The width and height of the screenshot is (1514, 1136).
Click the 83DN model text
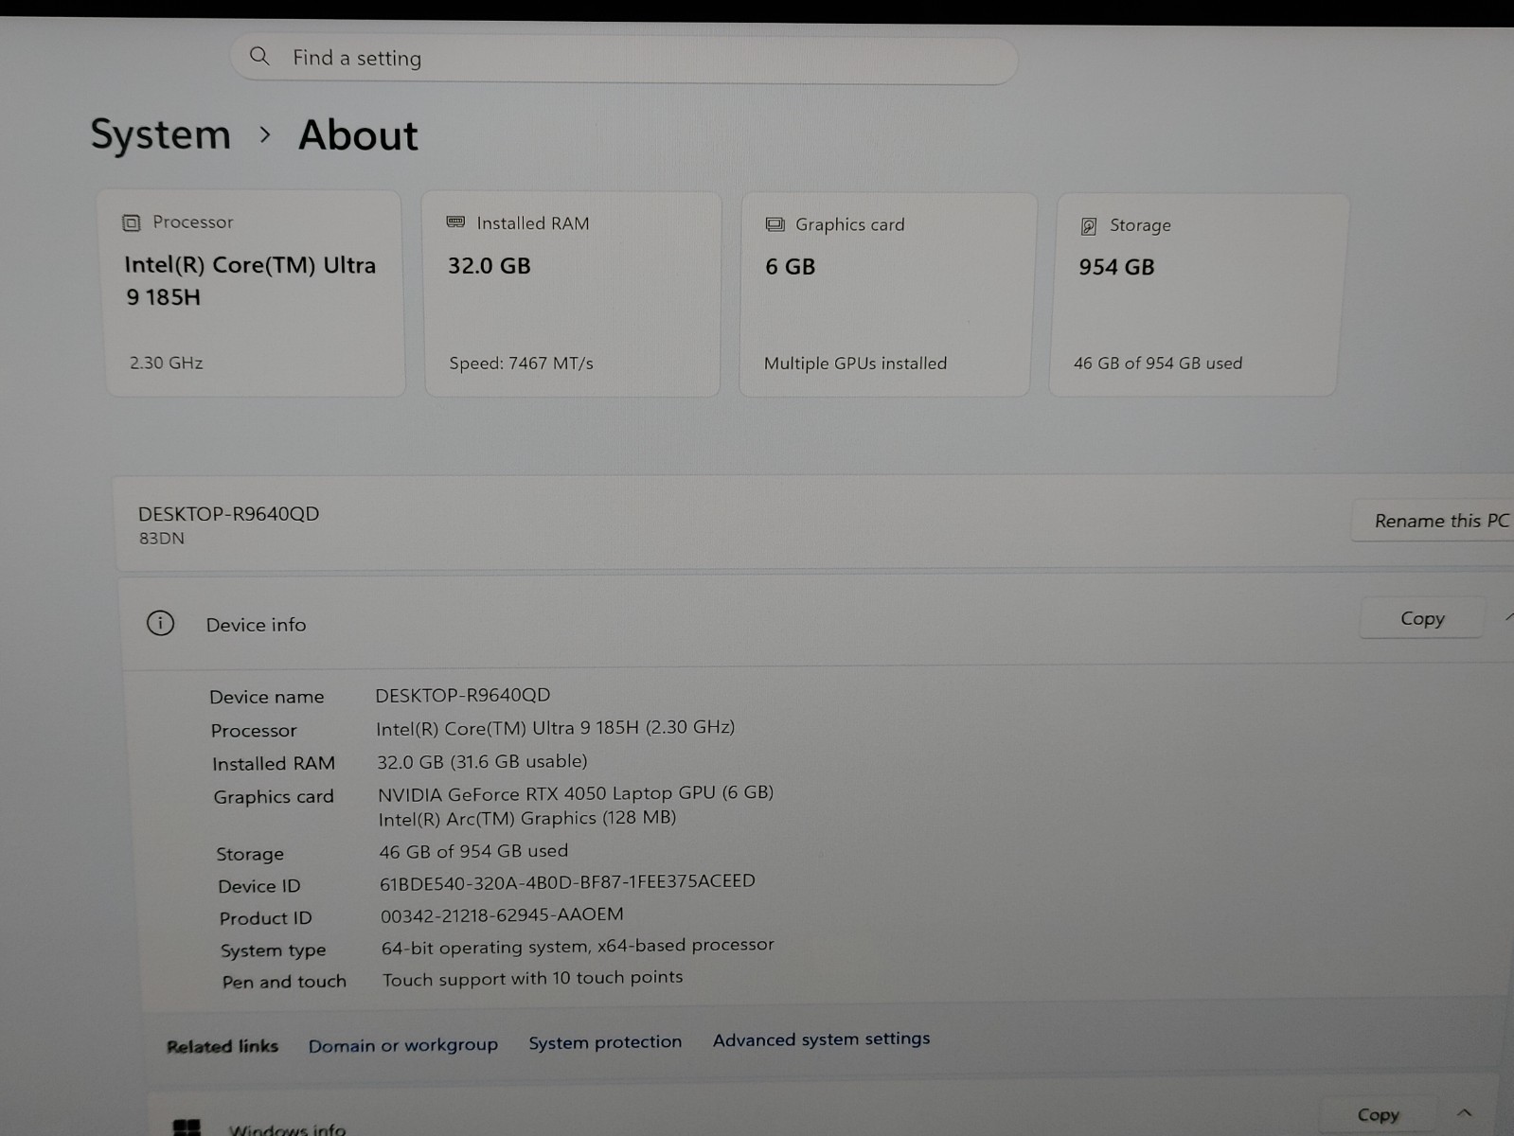162,539
